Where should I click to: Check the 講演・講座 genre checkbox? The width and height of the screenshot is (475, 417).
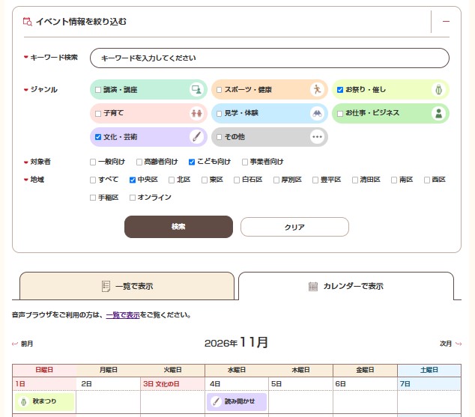click(98, 90)
